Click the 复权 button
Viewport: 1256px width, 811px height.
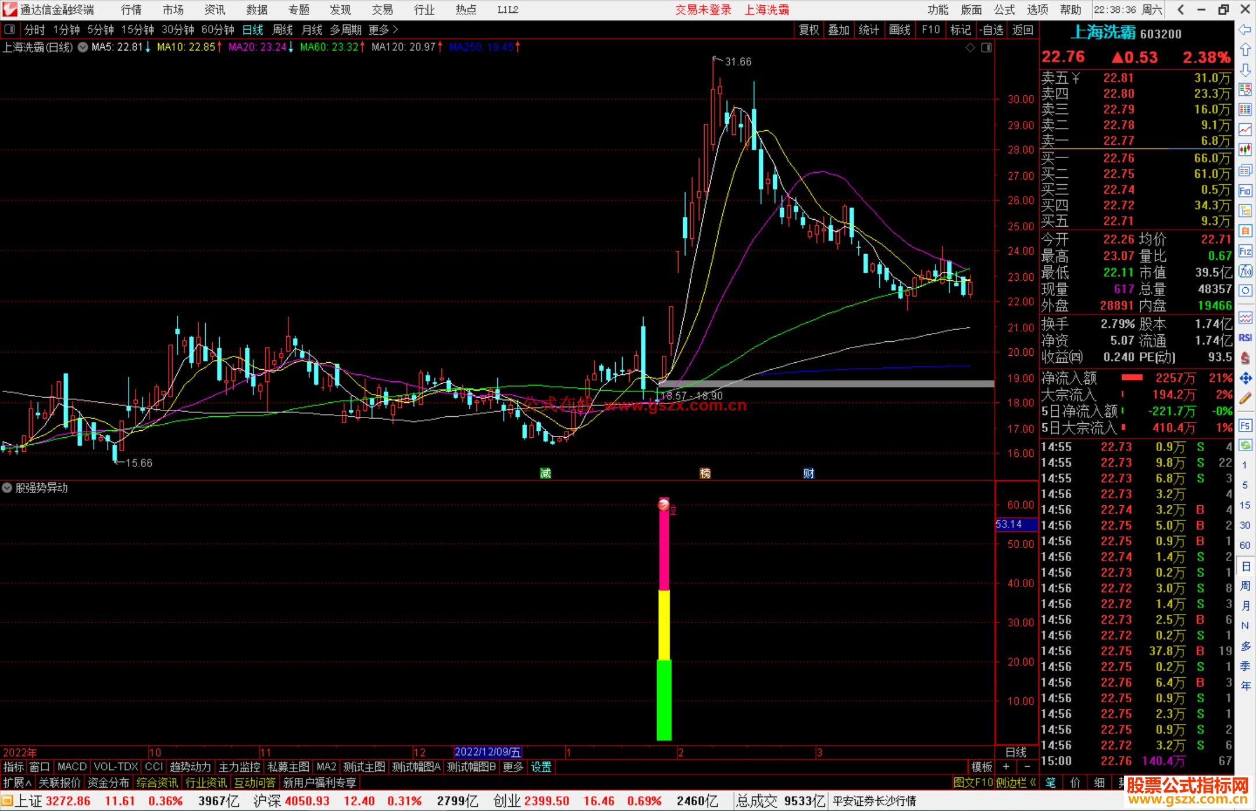(x=808, y=30)
